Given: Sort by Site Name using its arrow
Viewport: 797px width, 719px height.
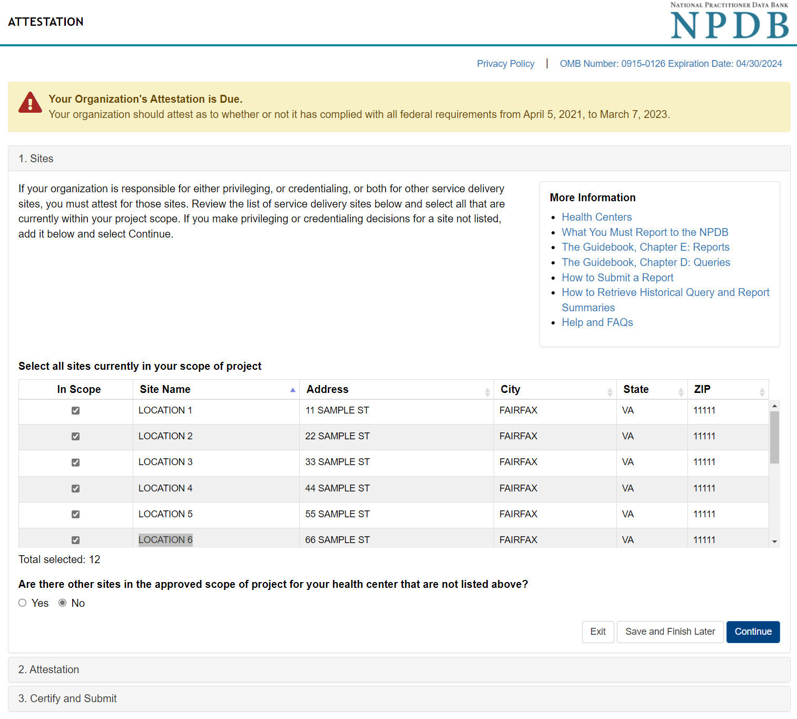Looking at the screenshot, I should [x=293, y=390].
